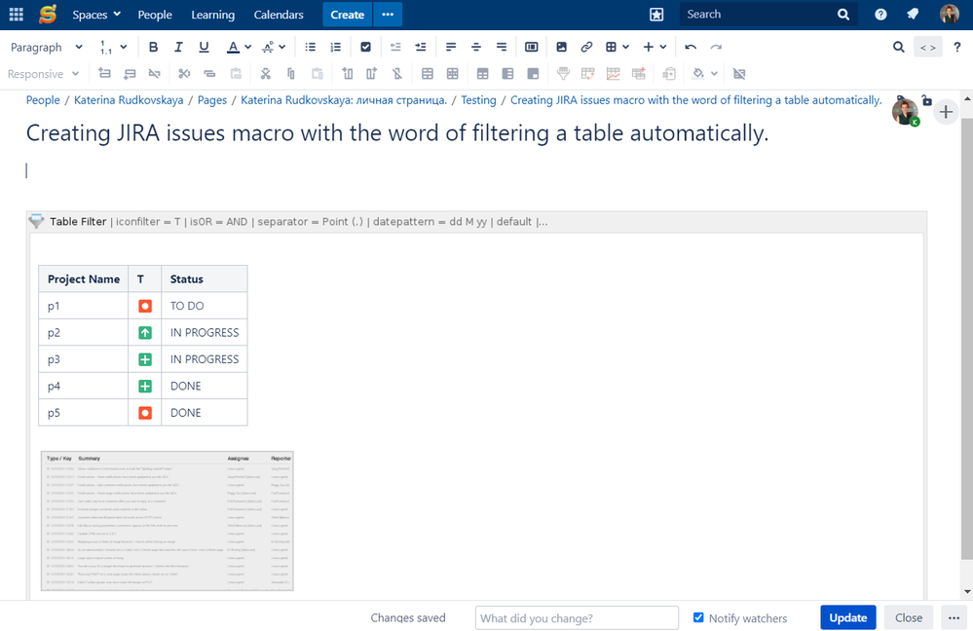Open the Table Filter toolbar funnel icon
The height and width of the screenshot is (631, 973).
pos(564,74)
